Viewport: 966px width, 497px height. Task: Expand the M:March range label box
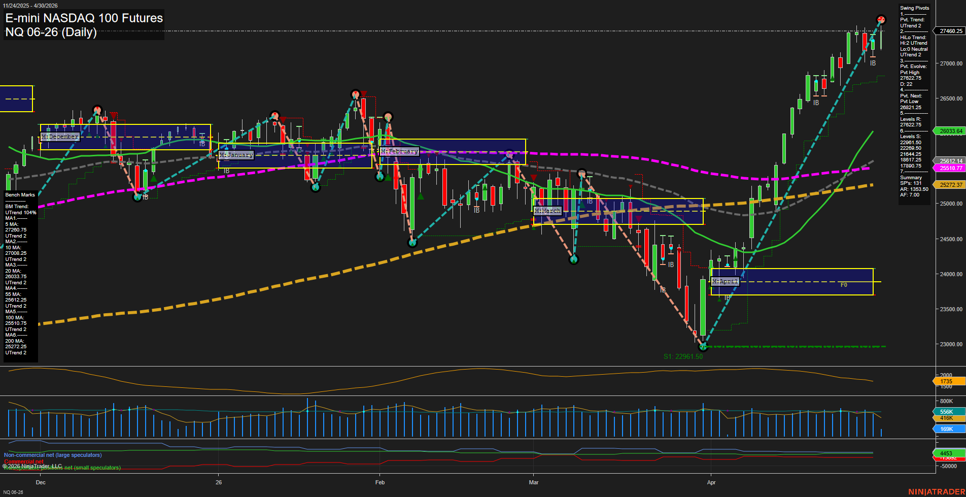pyautogui.click(x=547, y=210)
